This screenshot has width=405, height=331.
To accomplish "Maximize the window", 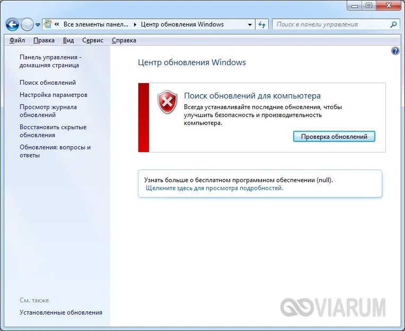I will tap(369, 5).
